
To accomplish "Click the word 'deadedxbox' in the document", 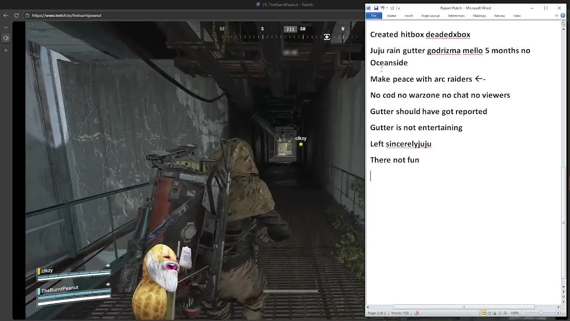I will pyautogui.click(x=448, y=34).
